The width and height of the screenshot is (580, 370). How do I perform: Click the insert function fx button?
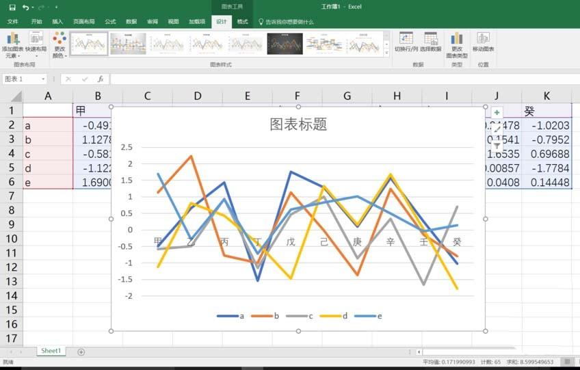(x=101, y=79)
